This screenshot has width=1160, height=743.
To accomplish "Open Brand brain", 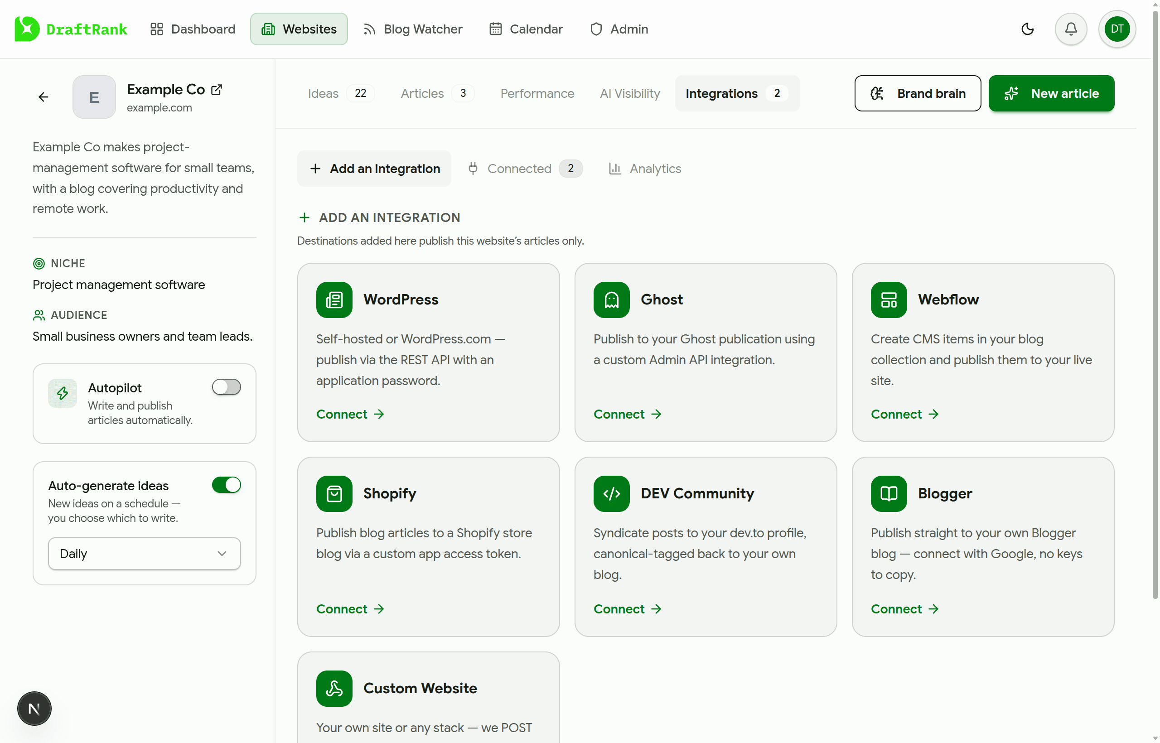I will [917, 93].
